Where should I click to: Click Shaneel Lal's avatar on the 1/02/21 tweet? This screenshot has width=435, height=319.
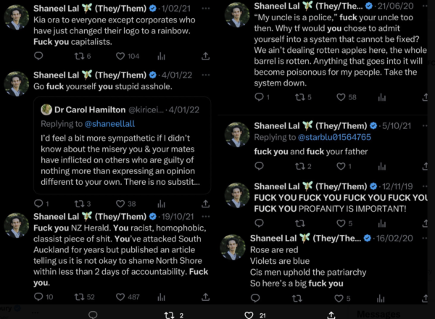[17, 18]
